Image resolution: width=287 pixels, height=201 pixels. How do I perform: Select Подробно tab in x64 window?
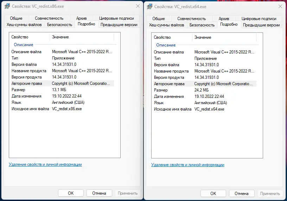tap(229, 24)
